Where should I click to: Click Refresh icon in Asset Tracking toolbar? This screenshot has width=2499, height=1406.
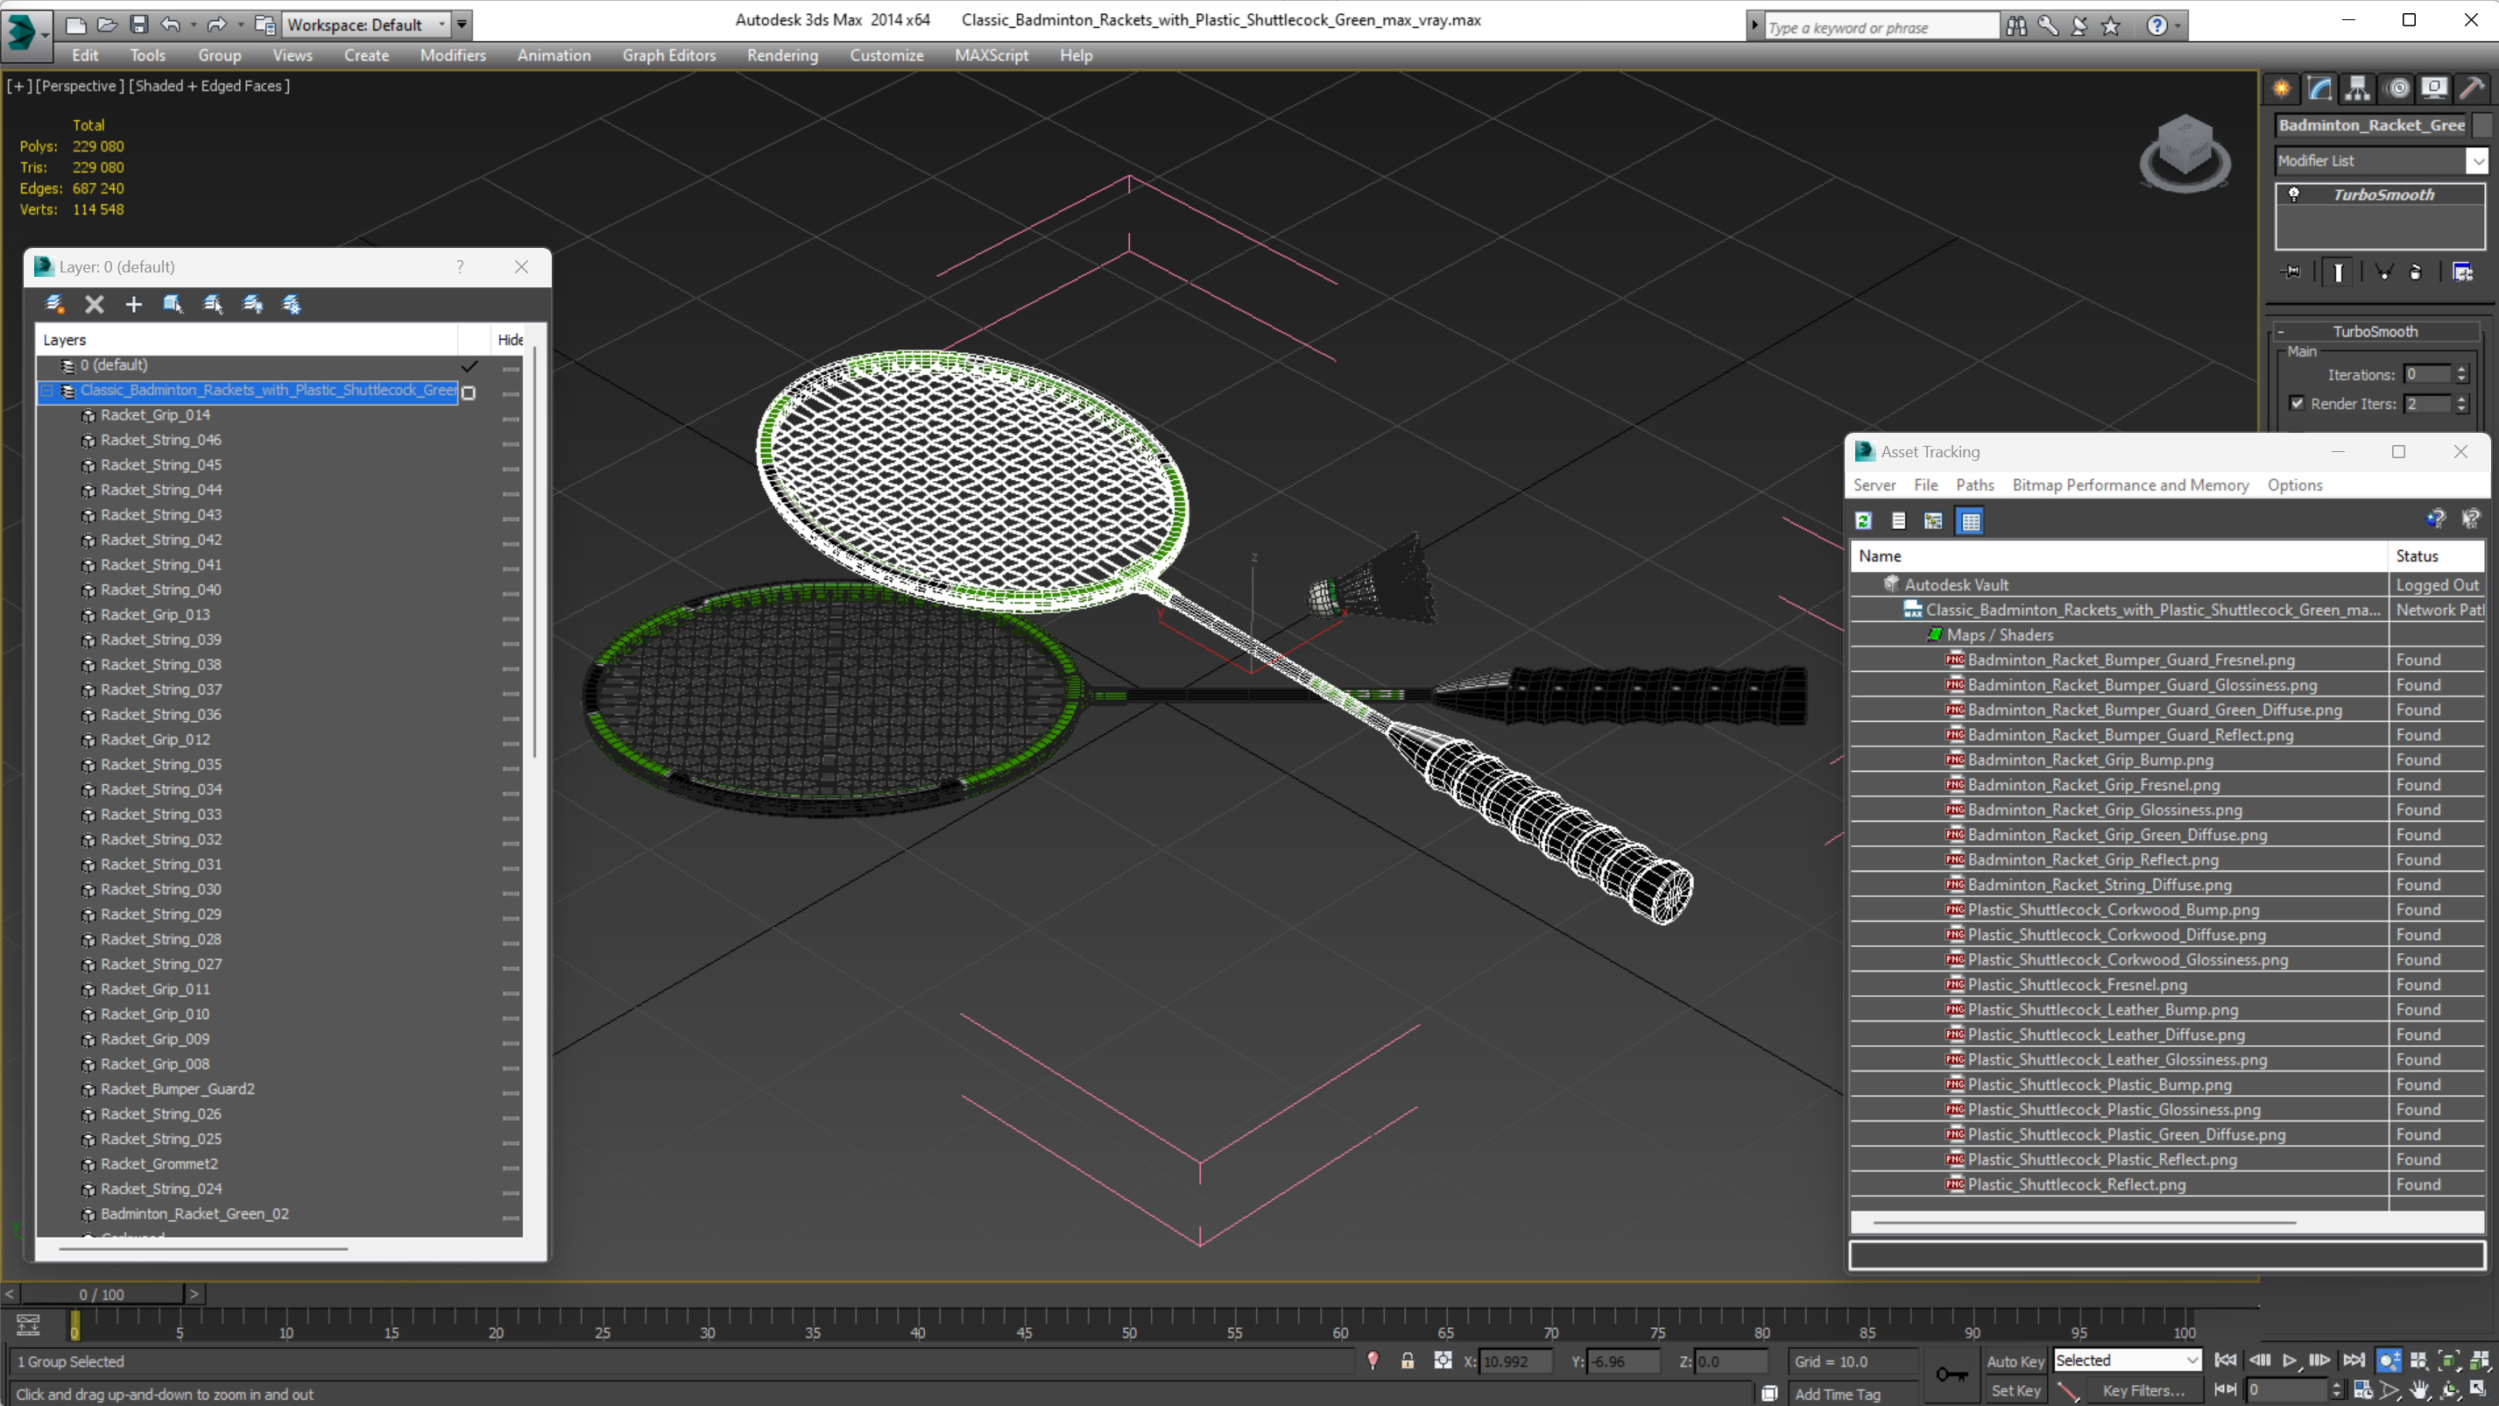pos(1862,521)
